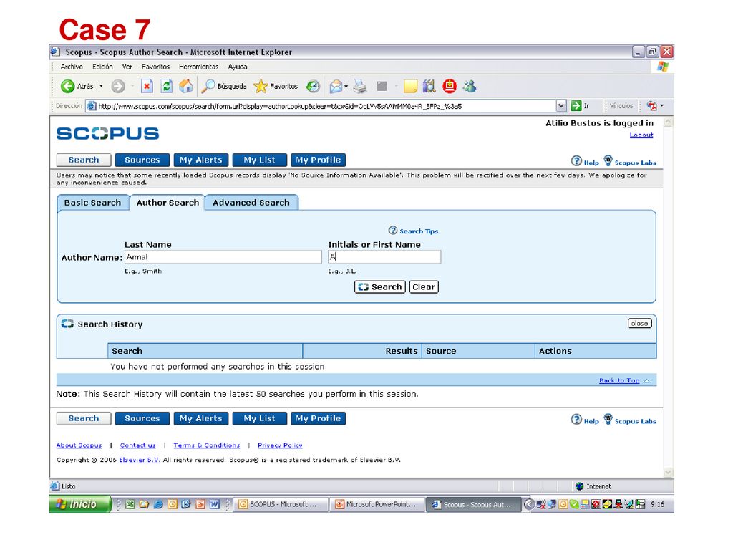
Task: Open the Mail icon dropdown arrow
Action: click(346, 86)
